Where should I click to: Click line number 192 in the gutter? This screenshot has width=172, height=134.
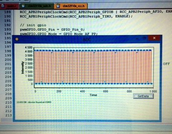pyautogui.click(x=8, y=25)
